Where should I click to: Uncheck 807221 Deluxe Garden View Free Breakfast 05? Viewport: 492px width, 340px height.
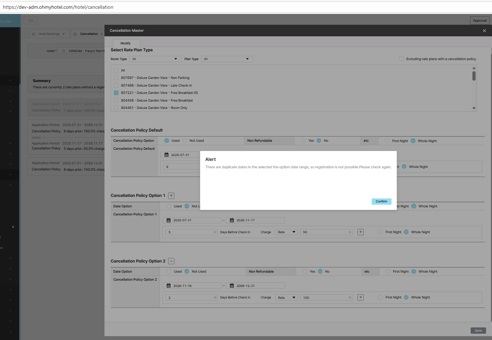click(x=116, y=93)
